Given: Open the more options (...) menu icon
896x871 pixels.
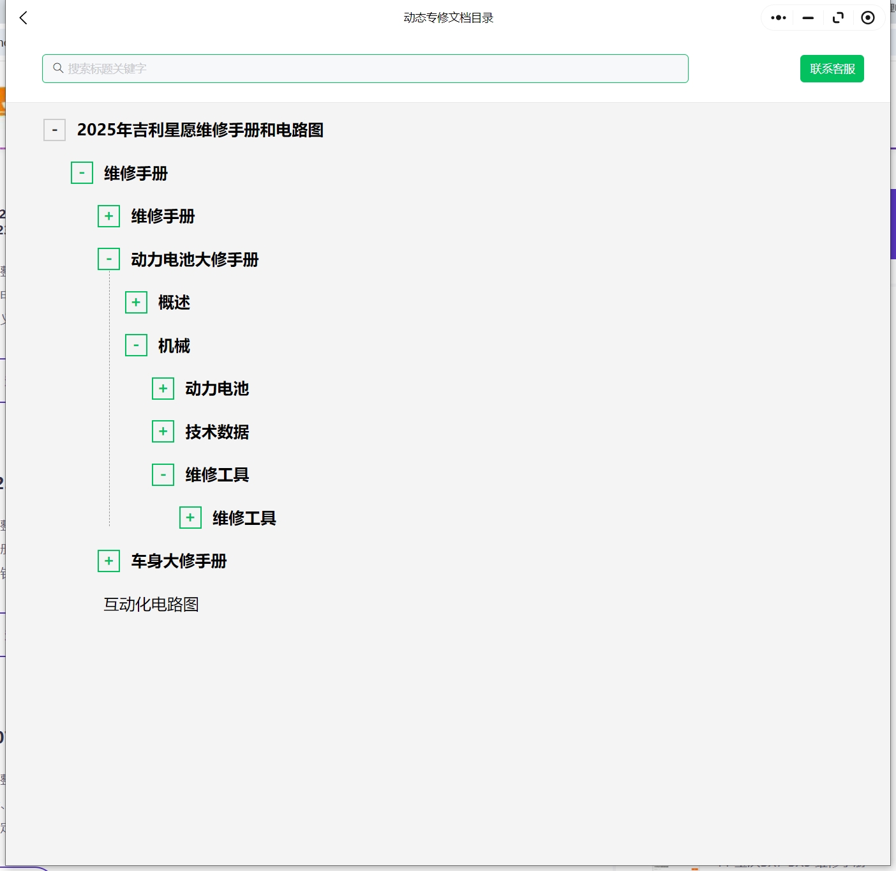Looking at the screenshot, I should coord(778,18).
